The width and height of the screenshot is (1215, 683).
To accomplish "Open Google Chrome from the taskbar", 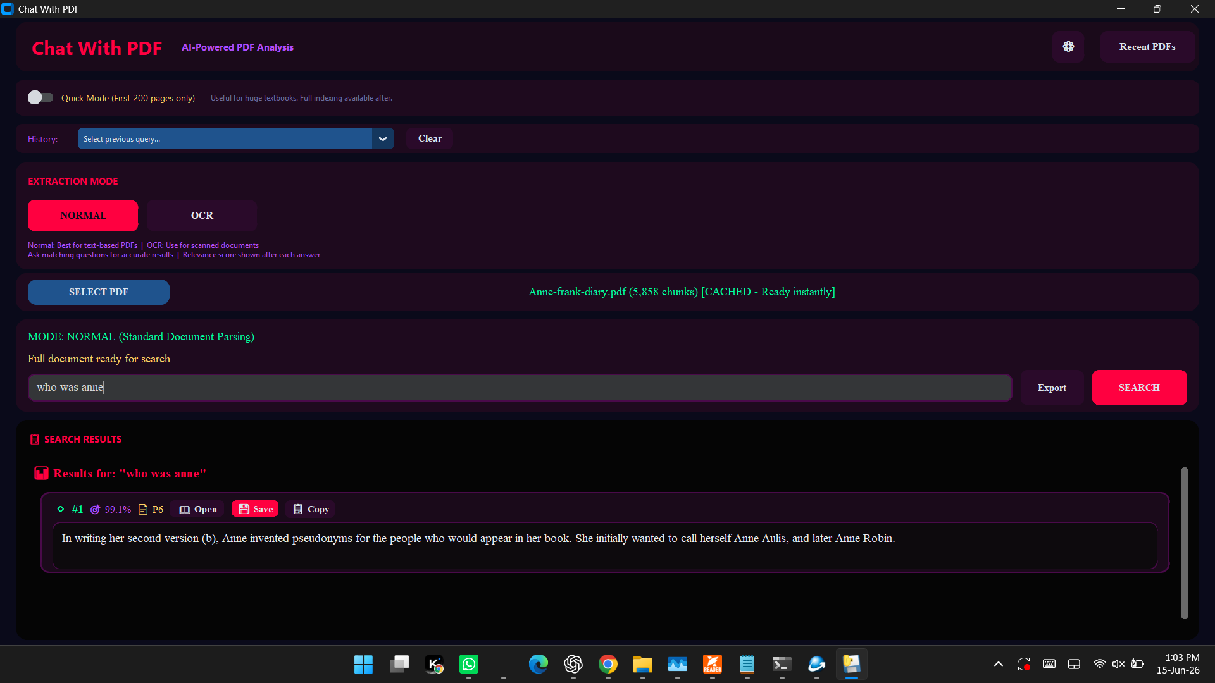I will tap(608, 664).
